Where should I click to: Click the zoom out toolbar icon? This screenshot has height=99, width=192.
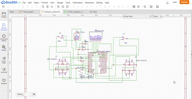63,7
